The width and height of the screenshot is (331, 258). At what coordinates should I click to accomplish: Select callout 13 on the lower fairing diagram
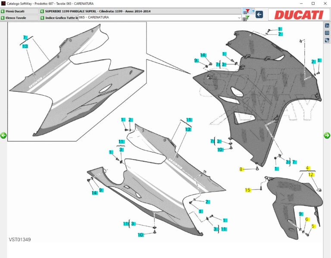point(188,129)
